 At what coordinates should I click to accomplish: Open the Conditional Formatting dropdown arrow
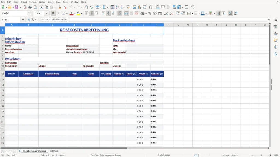pos(214,14)
